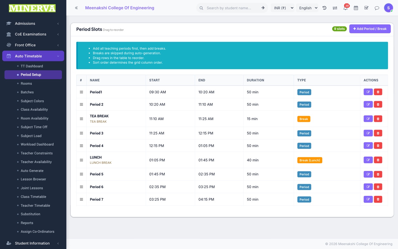
Task: Open the history clock icon in header
Action: [324, 8]
